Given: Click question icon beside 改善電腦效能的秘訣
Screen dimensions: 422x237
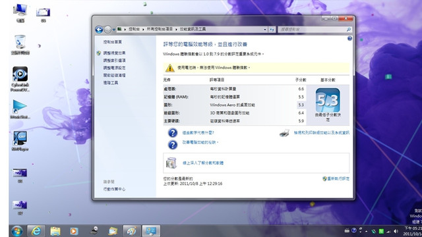Looking at the screenshot, I should pos(173,145).
